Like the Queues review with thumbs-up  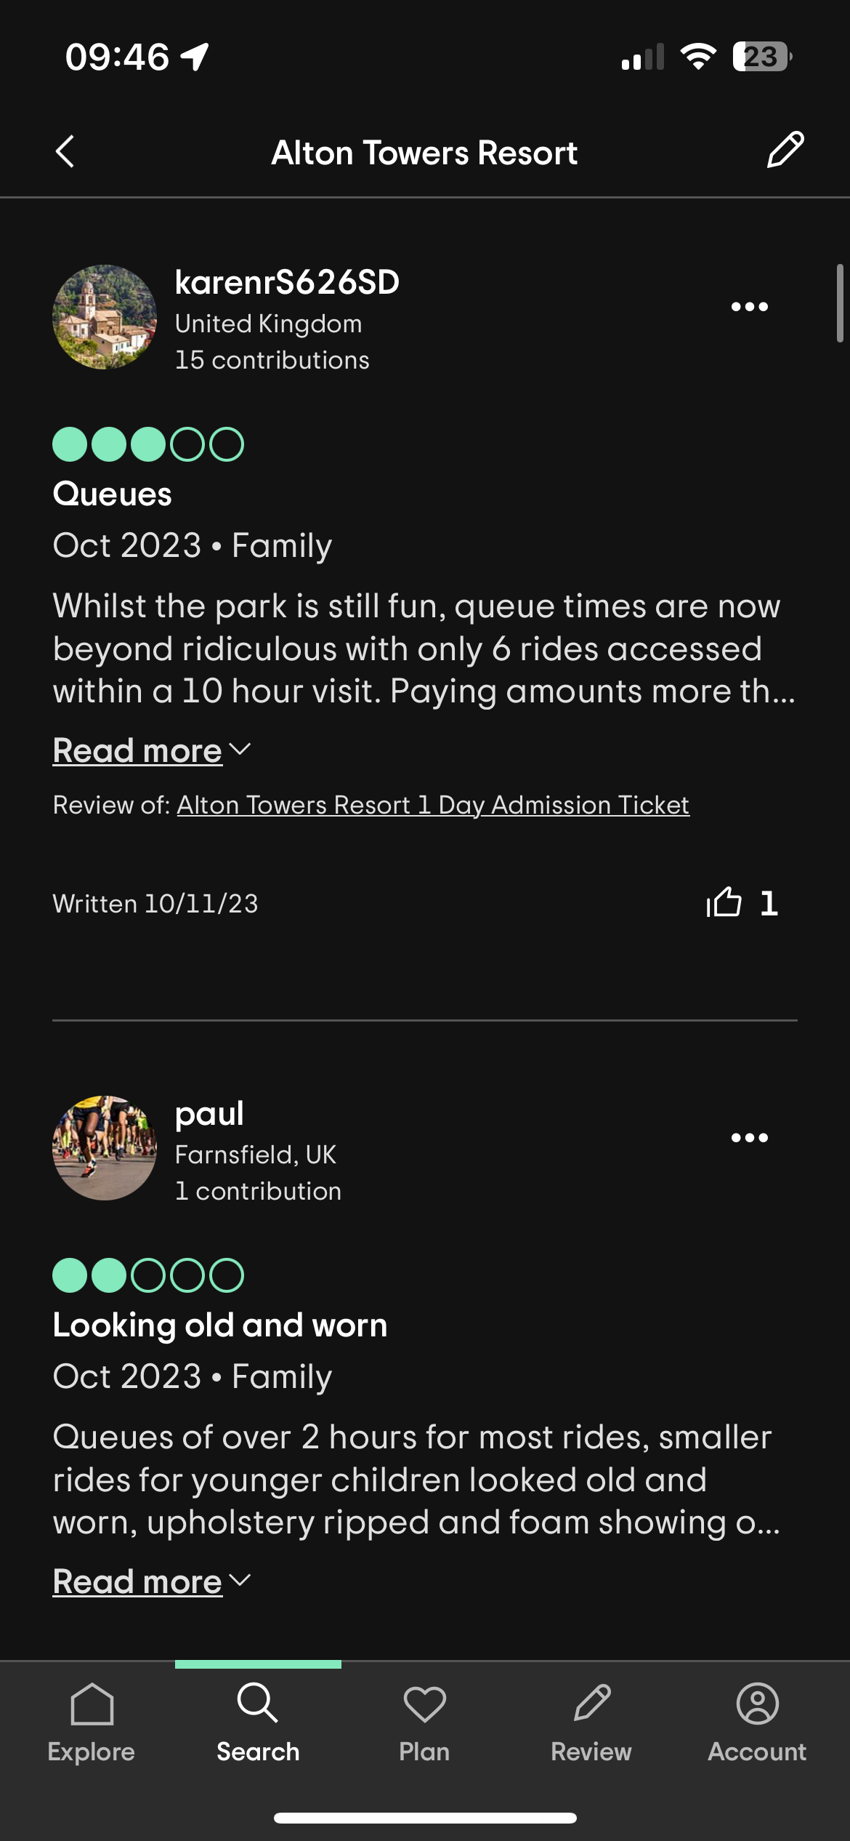pyautogui.click(x=724, y=902)
